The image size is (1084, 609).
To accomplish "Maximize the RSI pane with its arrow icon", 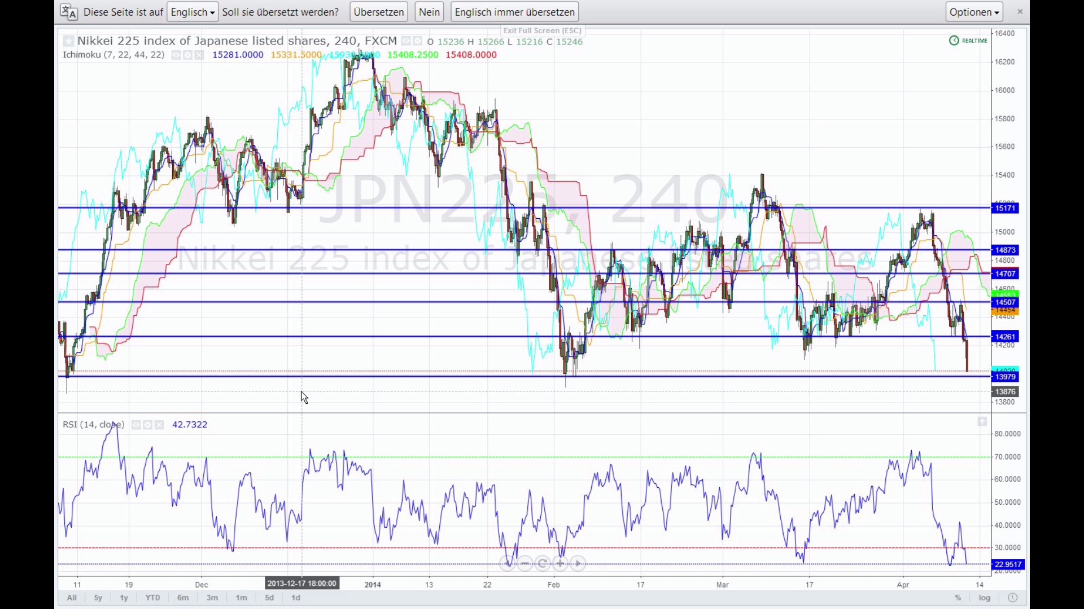I will [982, 422].
